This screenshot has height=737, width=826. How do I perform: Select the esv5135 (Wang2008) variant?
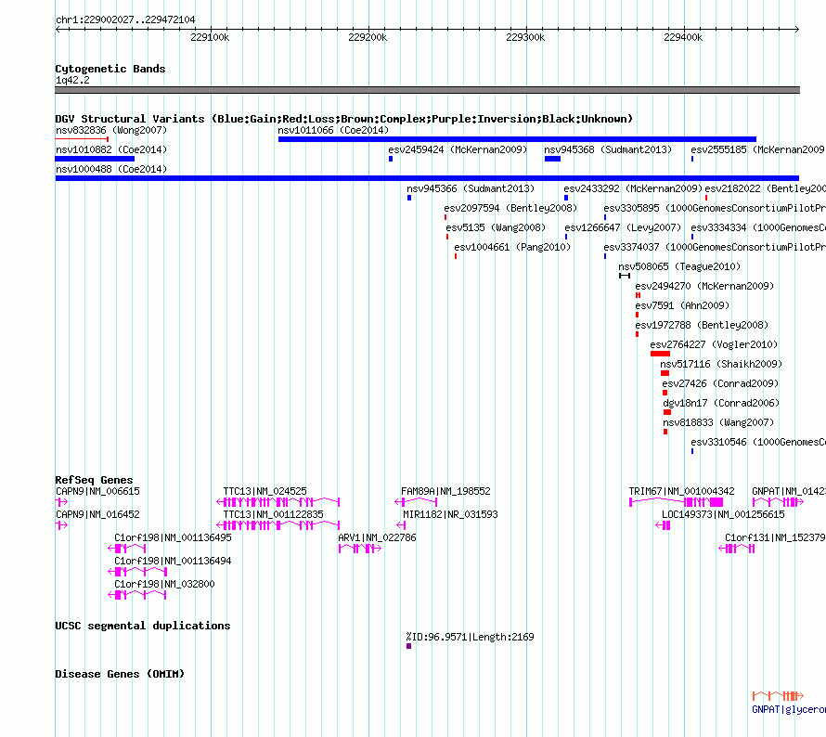496,227
